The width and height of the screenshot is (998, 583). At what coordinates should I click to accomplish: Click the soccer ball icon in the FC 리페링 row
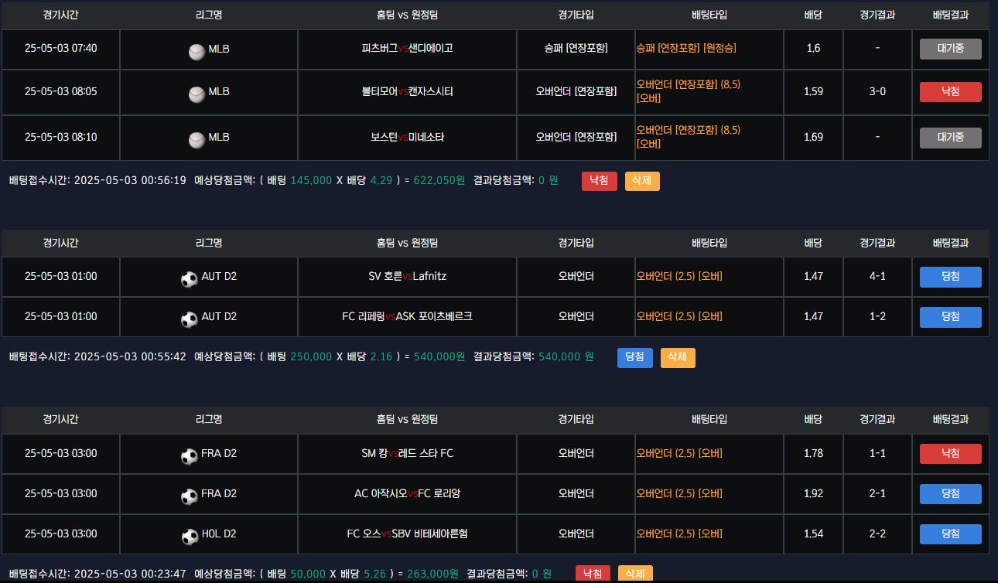pyautogui.click(x=189, y=319)
